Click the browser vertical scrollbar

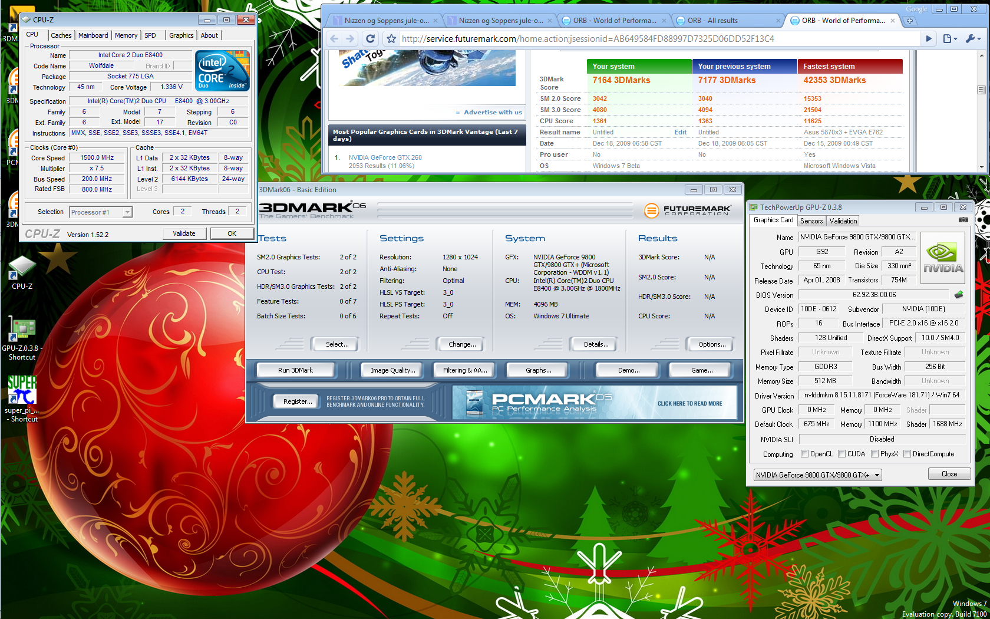coord(981,111)
